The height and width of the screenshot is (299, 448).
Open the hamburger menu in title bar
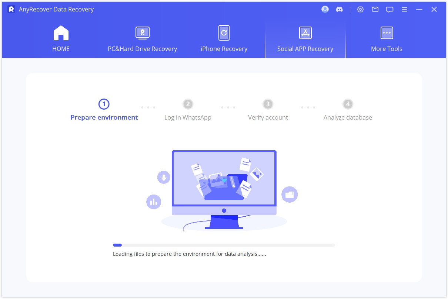pos(404,9)
